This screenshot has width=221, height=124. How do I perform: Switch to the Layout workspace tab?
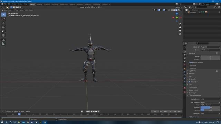32,4
